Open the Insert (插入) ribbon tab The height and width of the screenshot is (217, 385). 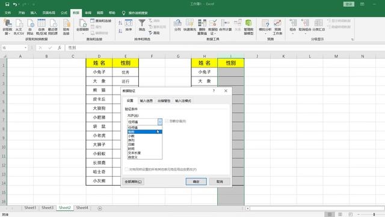[x=34, y=13]
